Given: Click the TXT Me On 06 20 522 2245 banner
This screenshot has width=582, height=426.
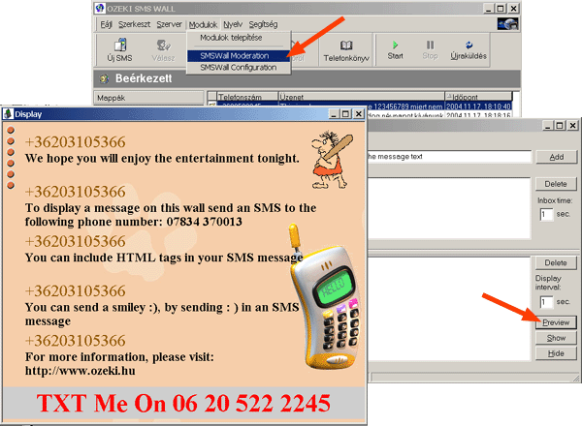Looking at the screenshot, I should tap(183, 403).
